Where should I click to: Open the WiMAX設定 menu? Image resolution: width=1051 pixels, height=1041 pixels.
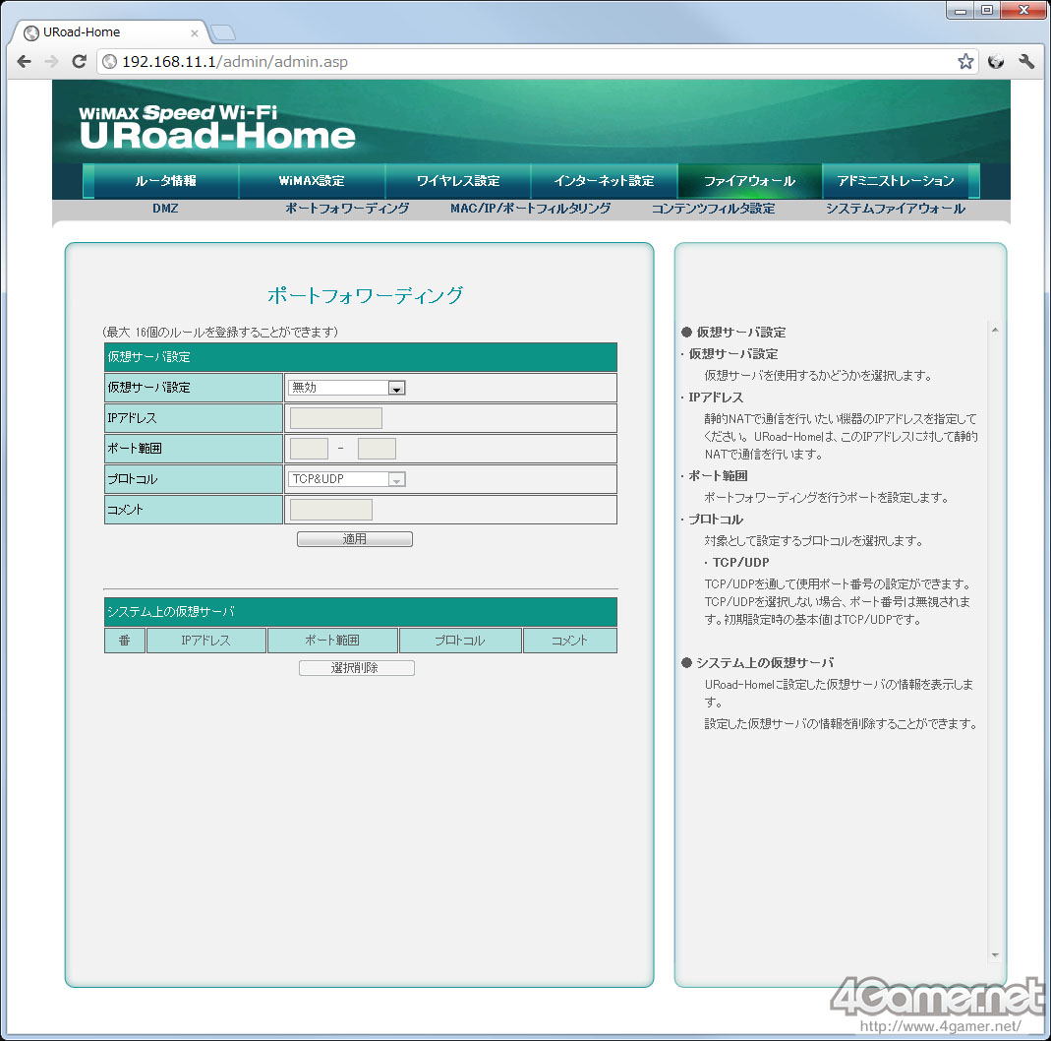point(312,180)
